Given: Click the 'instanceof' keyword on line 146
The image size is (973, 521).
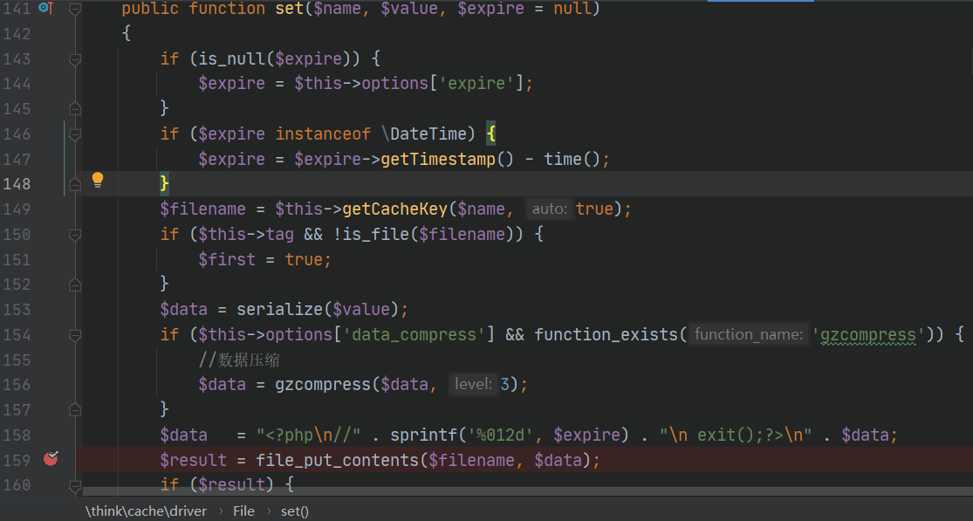Looking at the screenshot, I should tap(323, 134).
